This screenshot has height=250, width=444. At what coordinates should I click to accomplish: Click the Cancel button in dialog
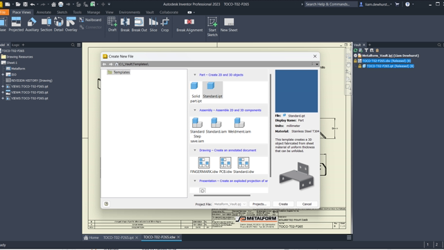tap(307, 204)
